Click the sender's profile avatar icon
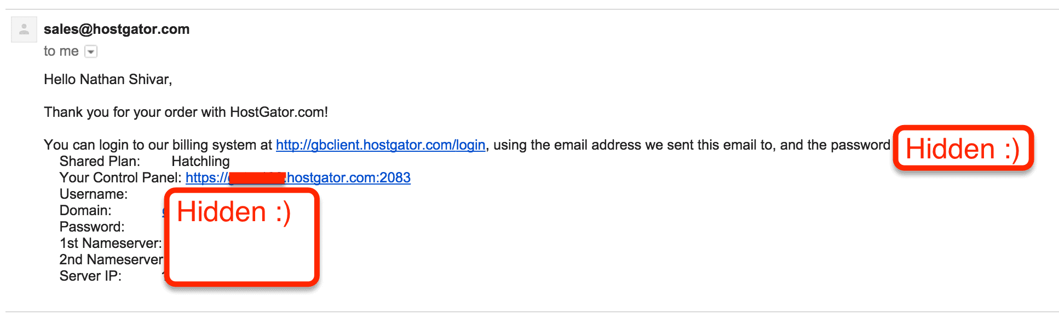The image size is (1059, 320). (x=24, y=29)
